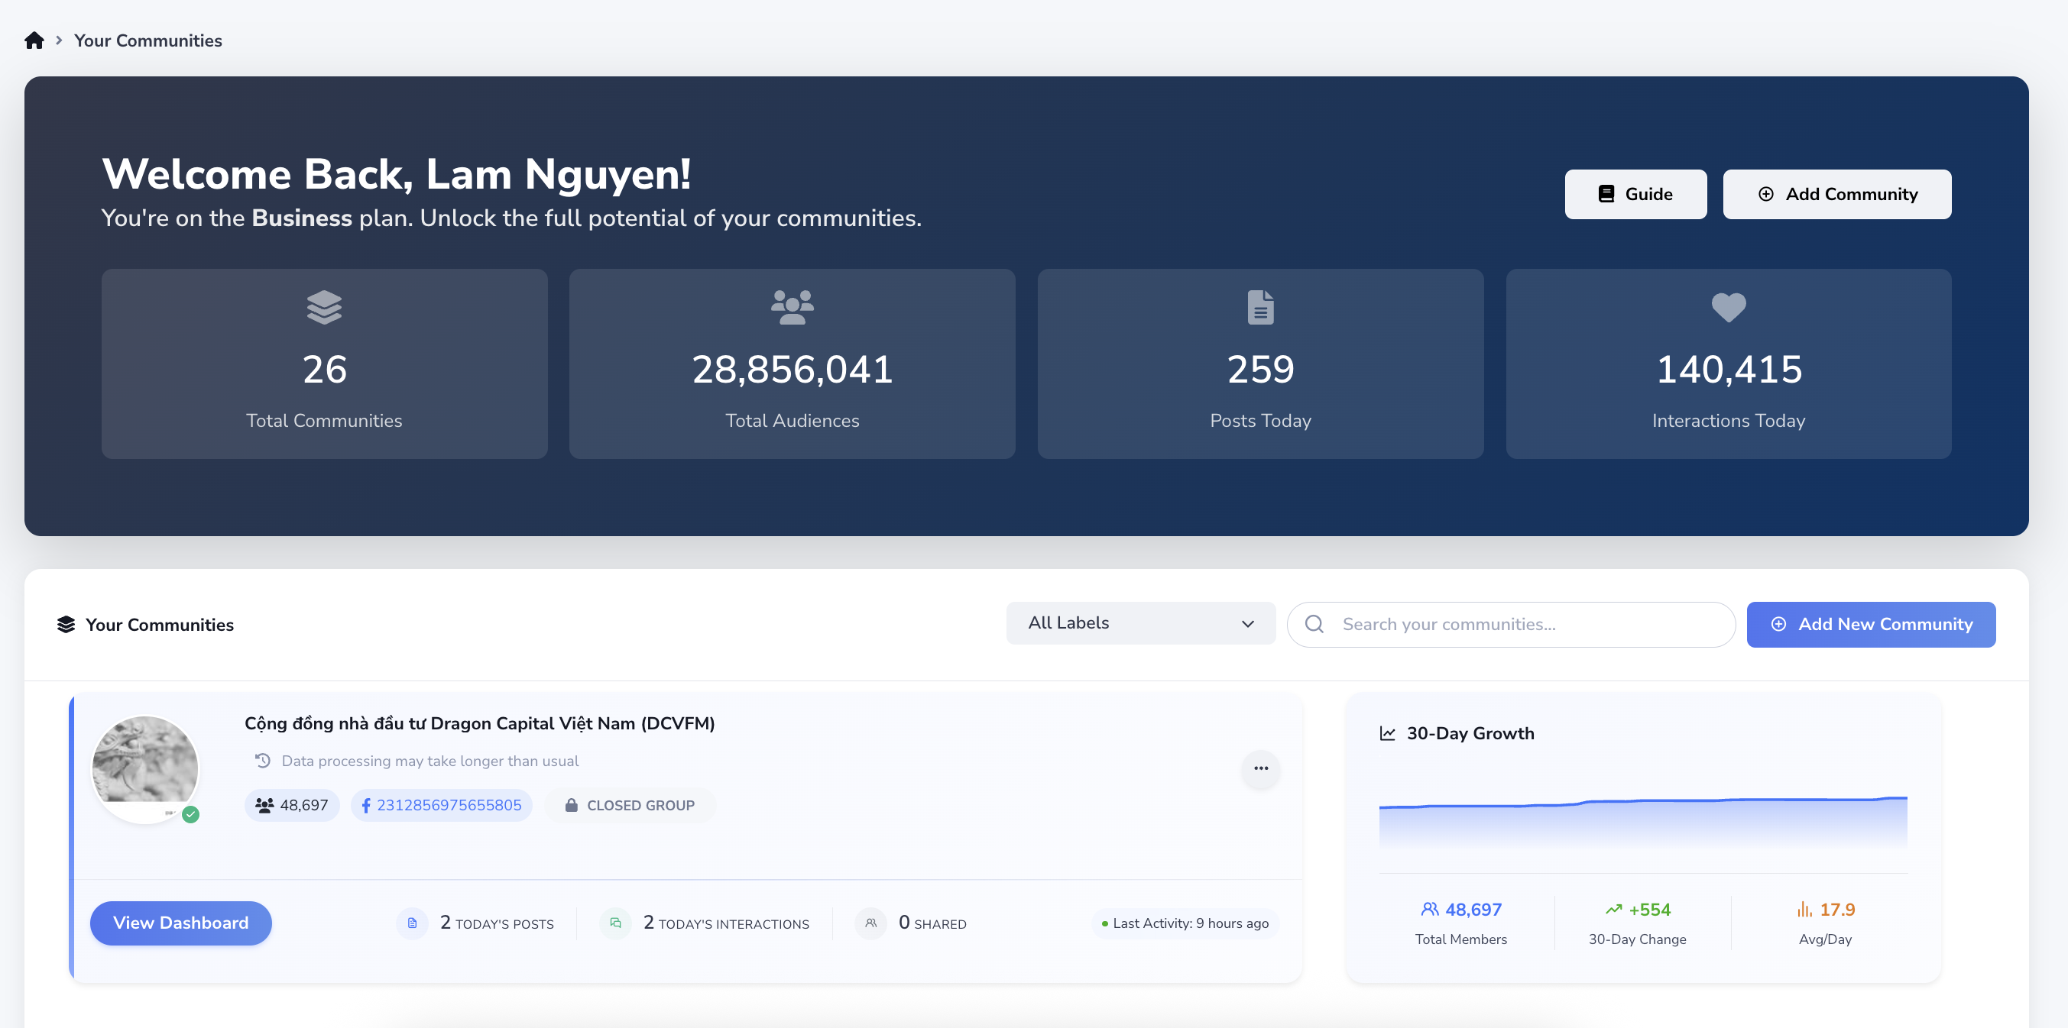The width and height of the screenshot is (2068, 1028).
Task: Click the 48,697 members badge
Action: point(291,804)
